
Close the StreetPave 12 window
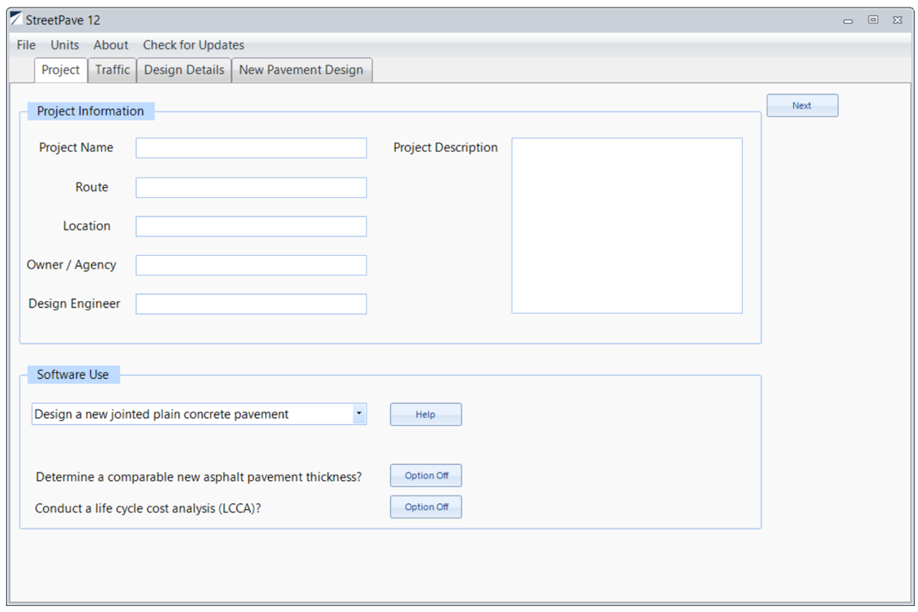pos(898,20)
